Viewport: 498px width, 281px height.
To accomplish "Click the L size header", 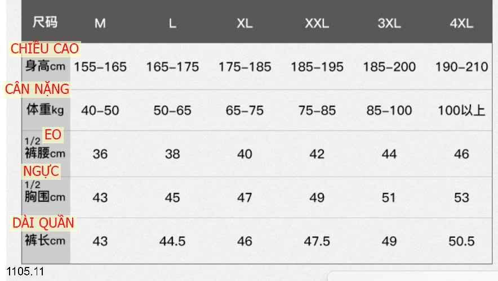I will [172, 23].
